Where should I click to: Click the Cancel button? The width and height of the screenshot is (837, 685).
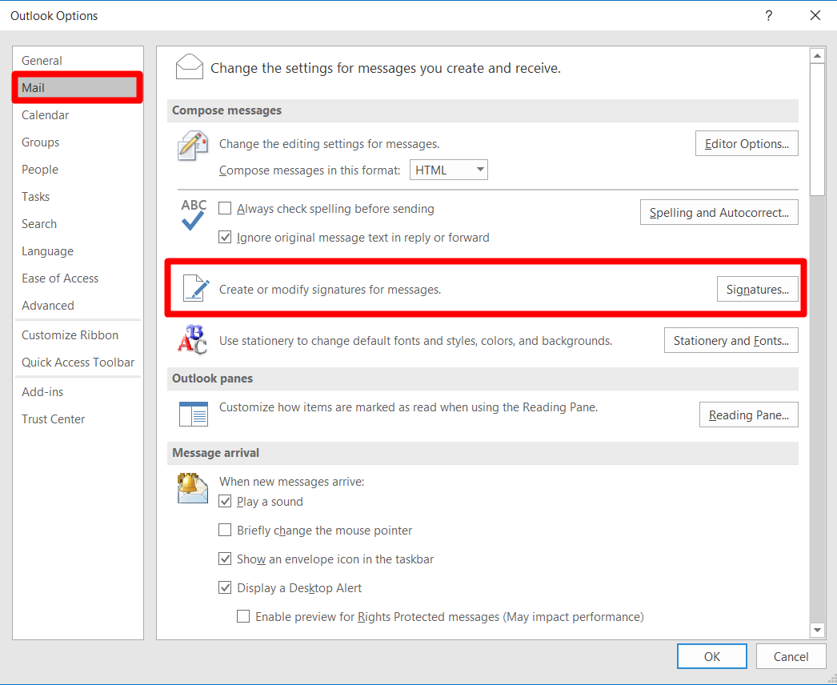point(791,656)
